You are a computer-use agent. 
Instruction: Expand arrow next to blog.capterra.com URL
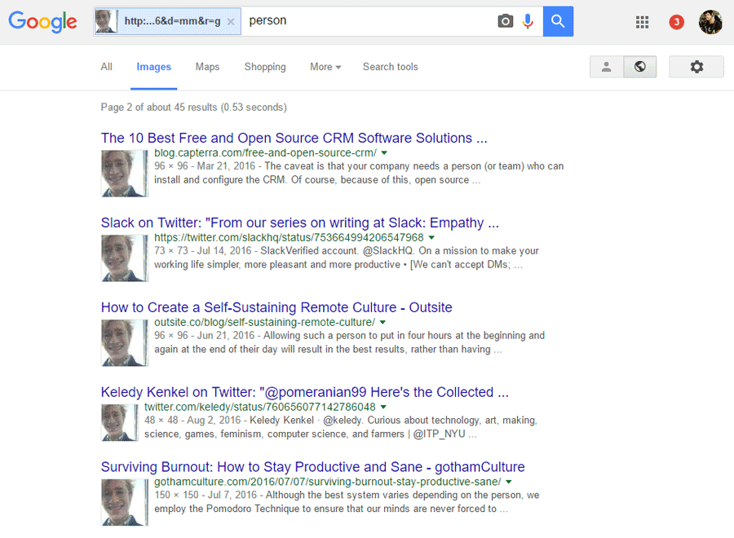point(384,153)
